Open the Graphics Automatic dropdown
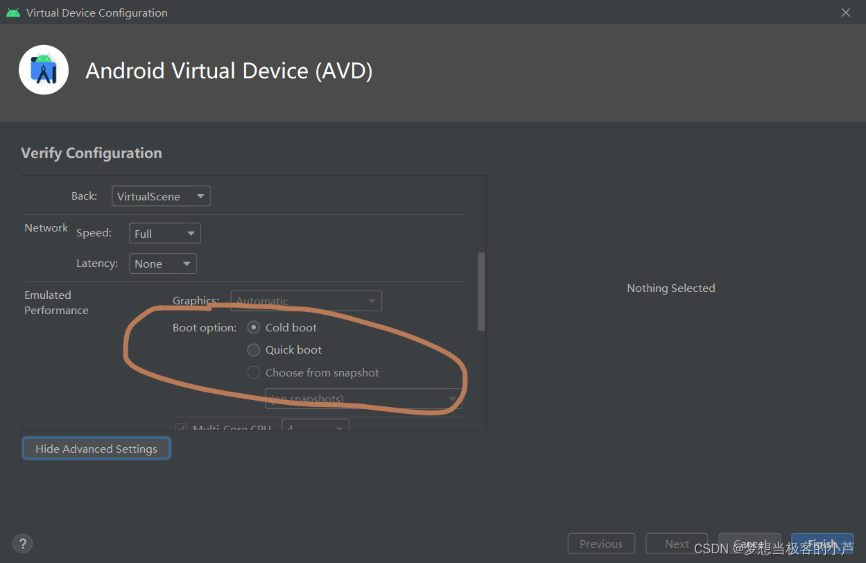Screen dimensions: 866x563 coord(306,301)
